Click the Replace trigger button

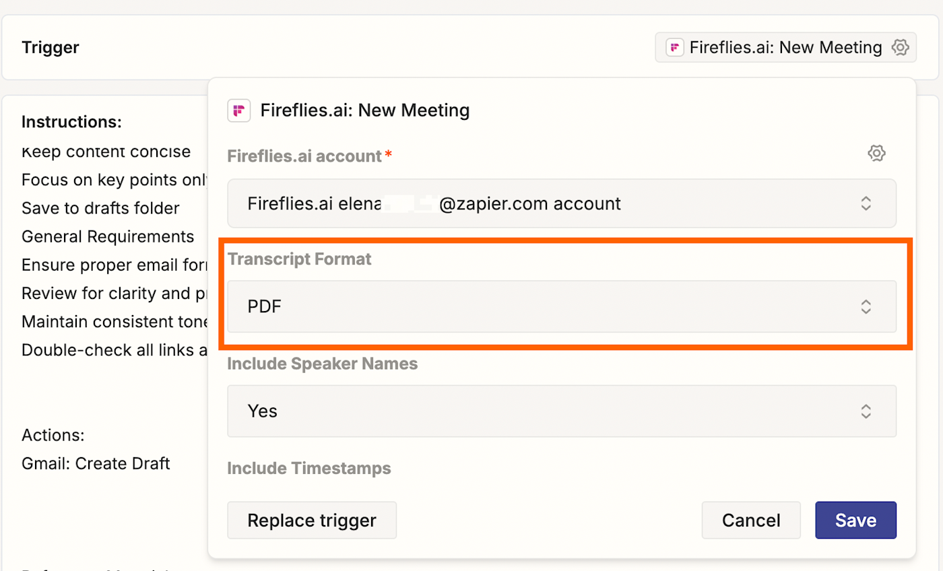312,520
